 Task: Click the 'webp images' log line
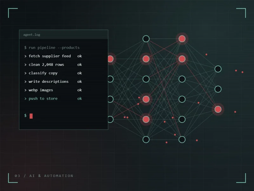click(53, 90)
